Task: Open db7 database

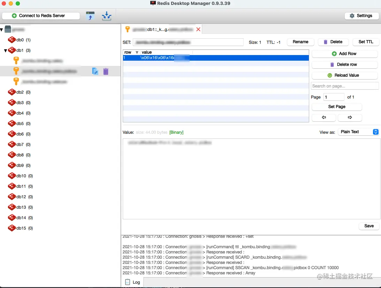Action: (19, 144)
